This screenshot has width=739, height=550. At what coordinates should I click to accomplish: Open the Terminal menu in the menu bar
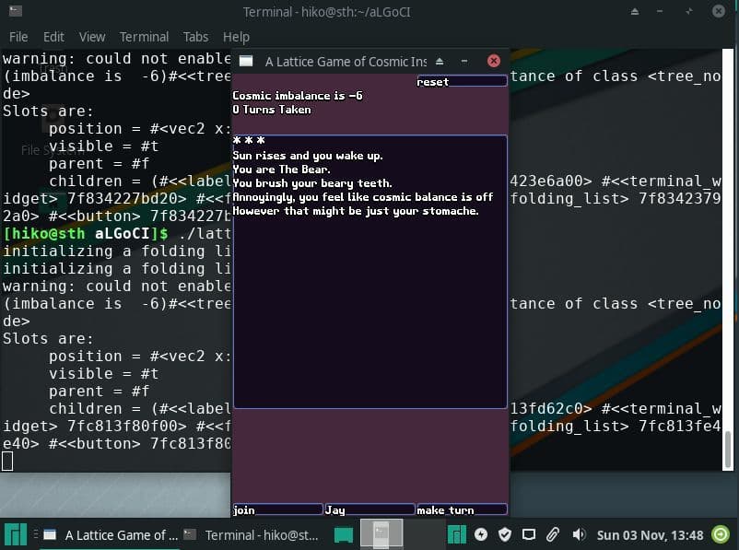click(144, 37)
